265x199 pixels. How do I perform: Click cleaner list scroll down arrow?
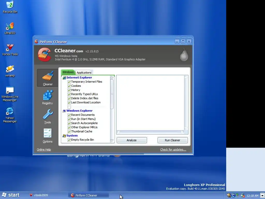112,140
